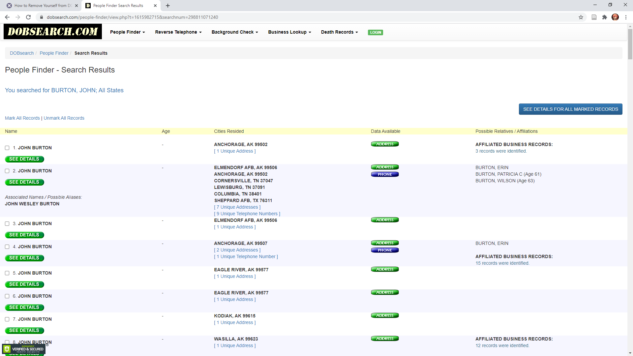Click the ADDRESS badge for John Burton row 2

tap(385, 167)
